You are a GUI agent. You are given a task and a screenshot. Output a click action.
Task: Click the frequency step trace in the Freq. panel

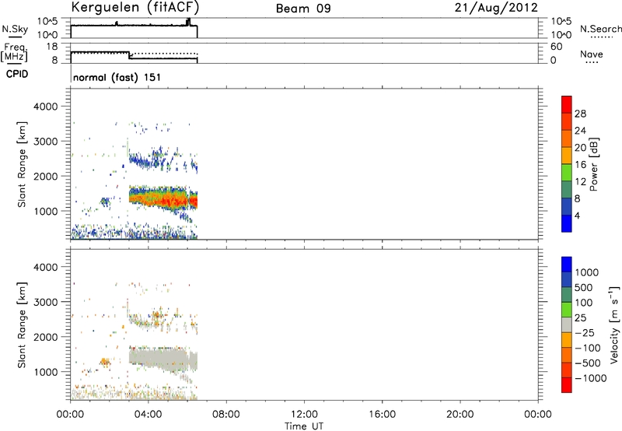click(x=134, y=55)
